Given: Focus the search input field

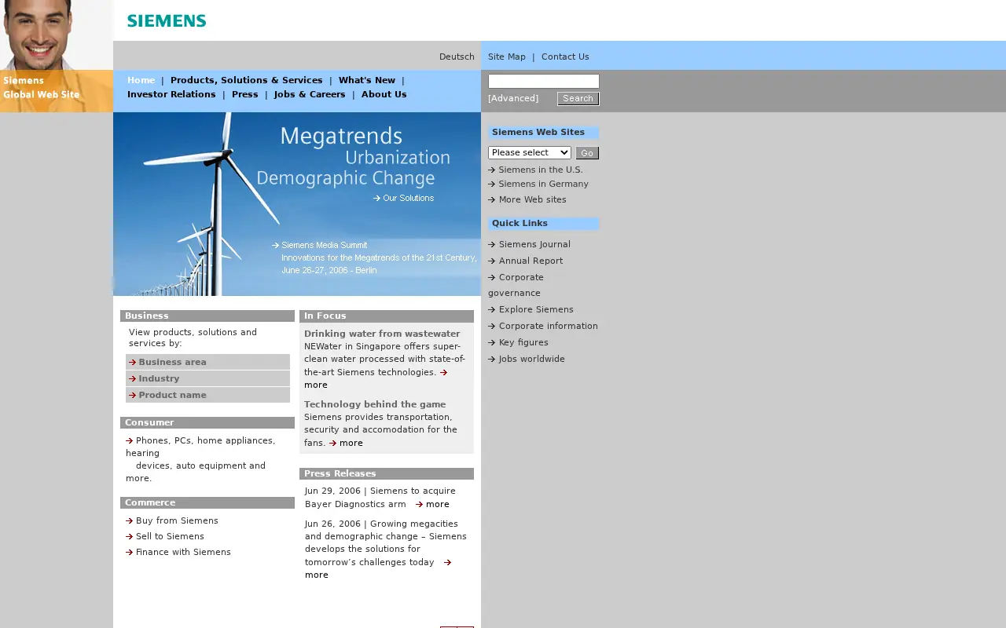Looking at the screenshot, I should point(544,81).
